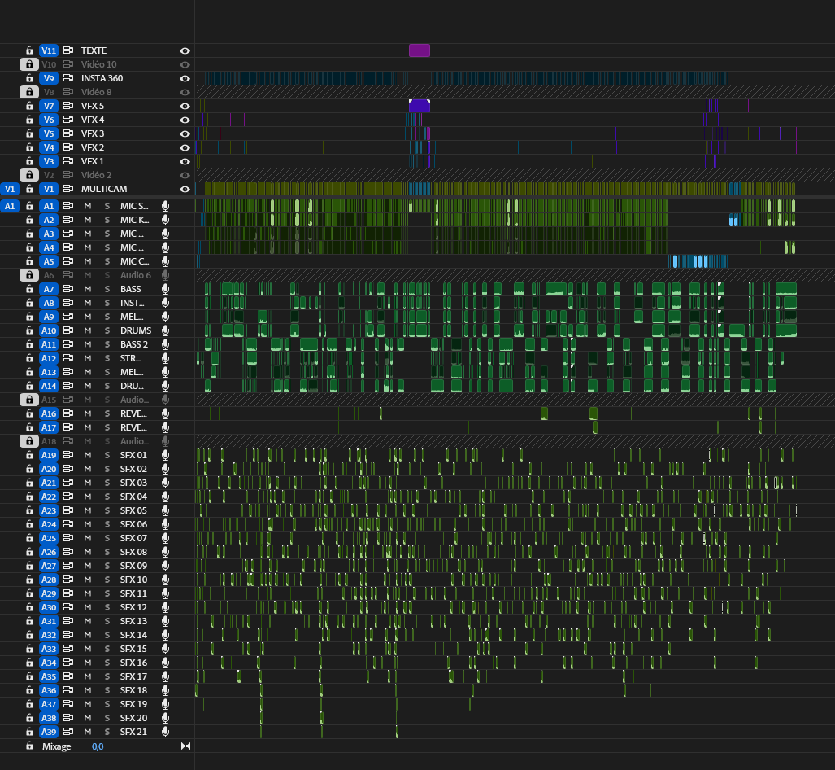Unlock the Audio 6 track
The image size is (835, 770).
(29, 275)
